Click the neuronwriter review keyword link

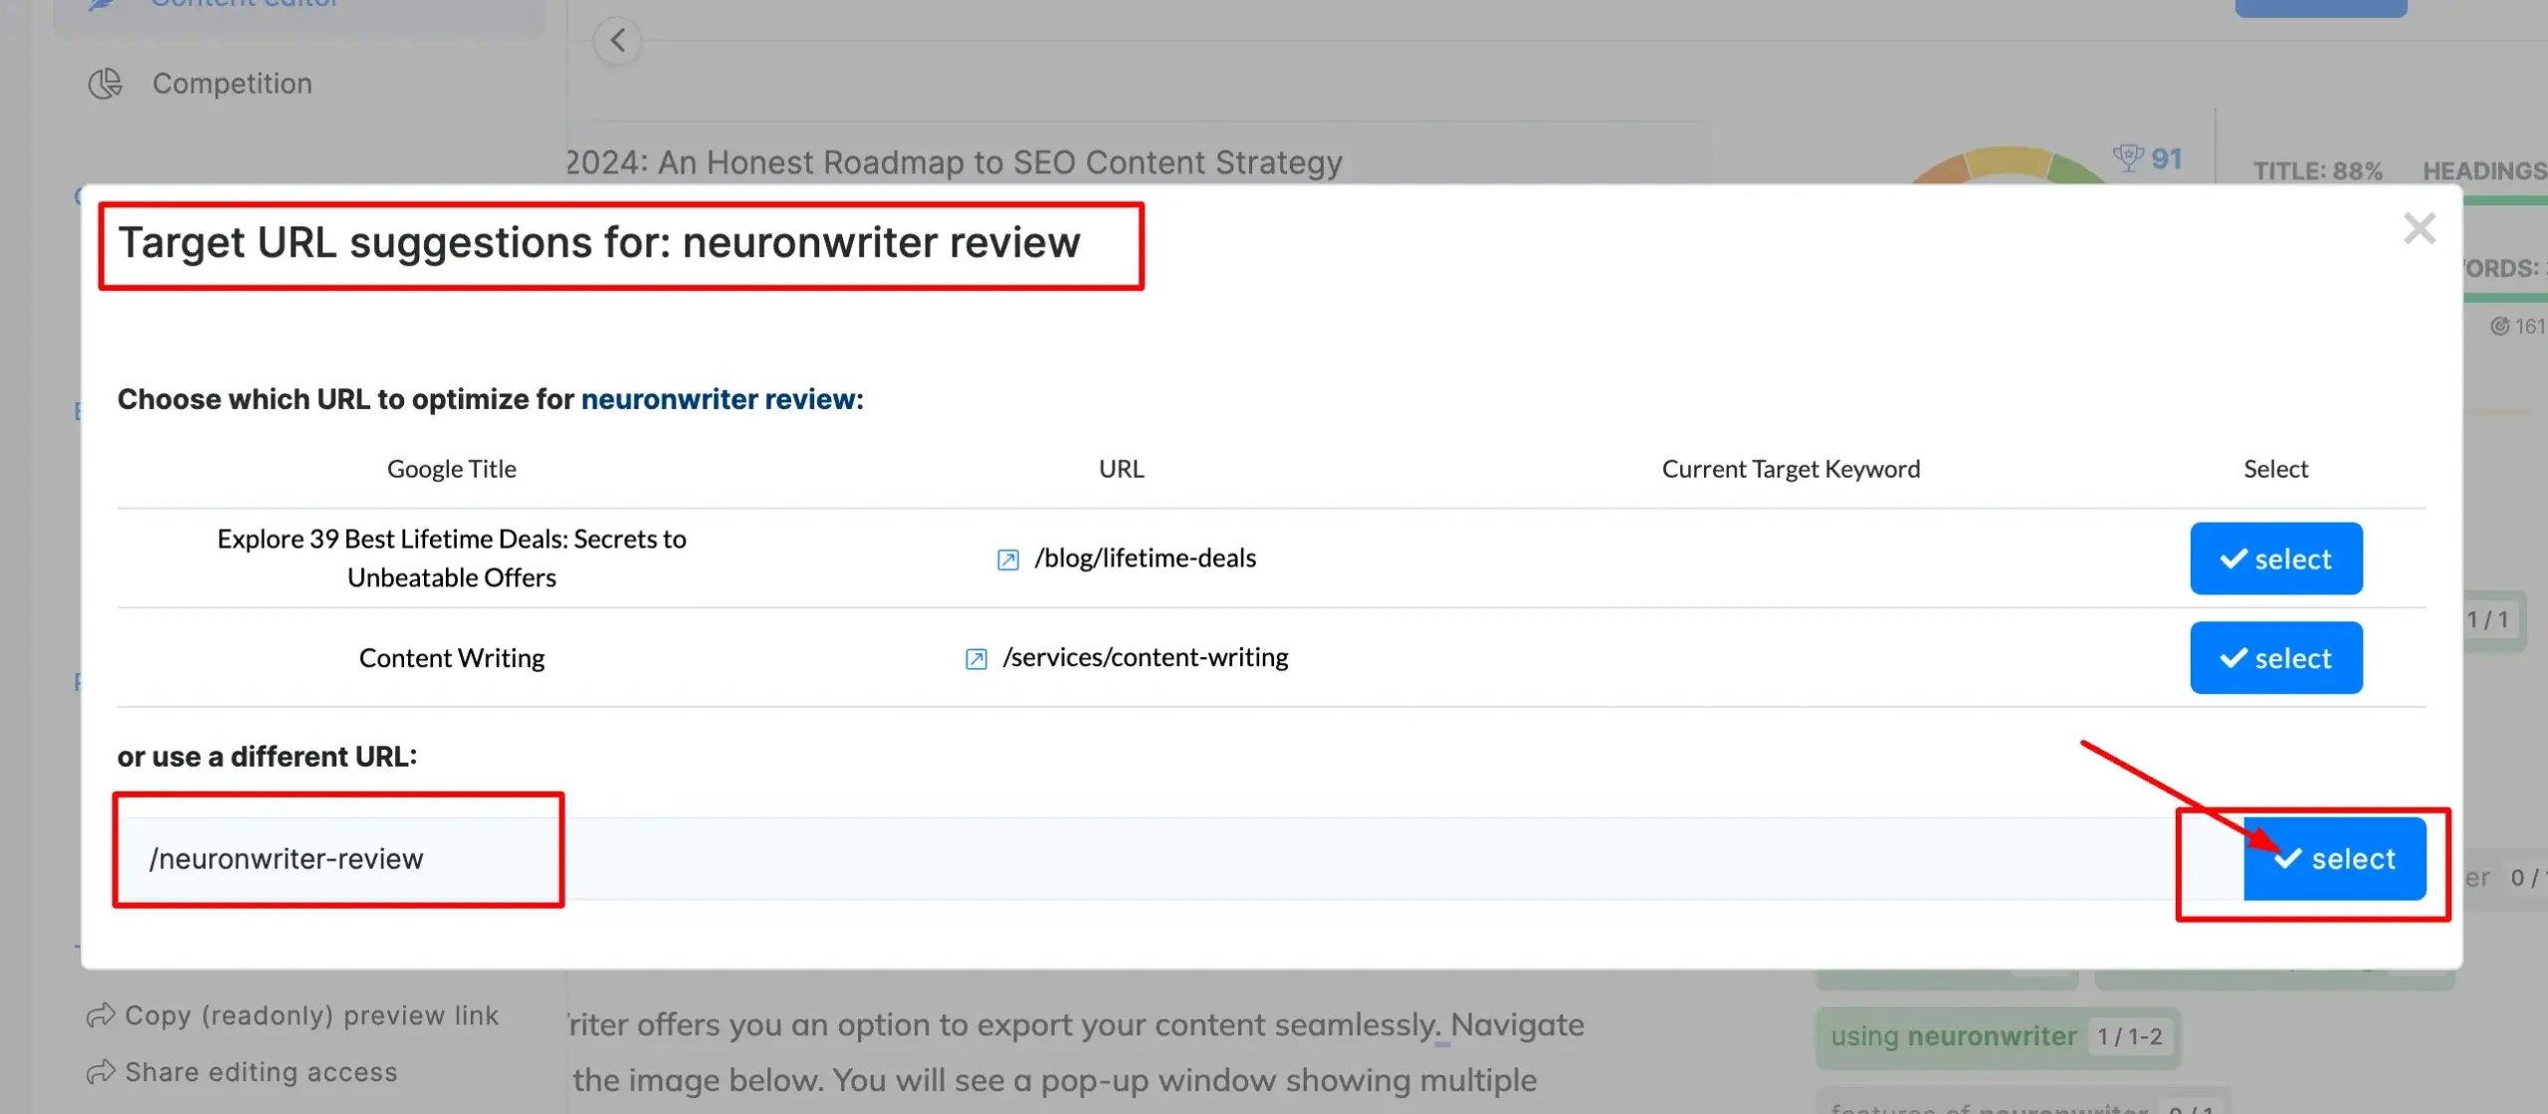pos(718,399)
